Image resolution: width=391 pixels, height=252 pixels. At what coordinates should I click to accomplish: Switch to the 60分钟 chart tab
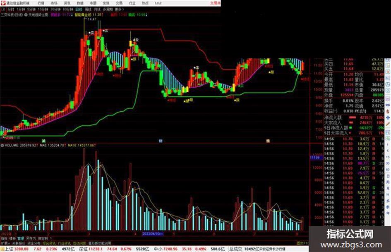click(x=68, y=10)
